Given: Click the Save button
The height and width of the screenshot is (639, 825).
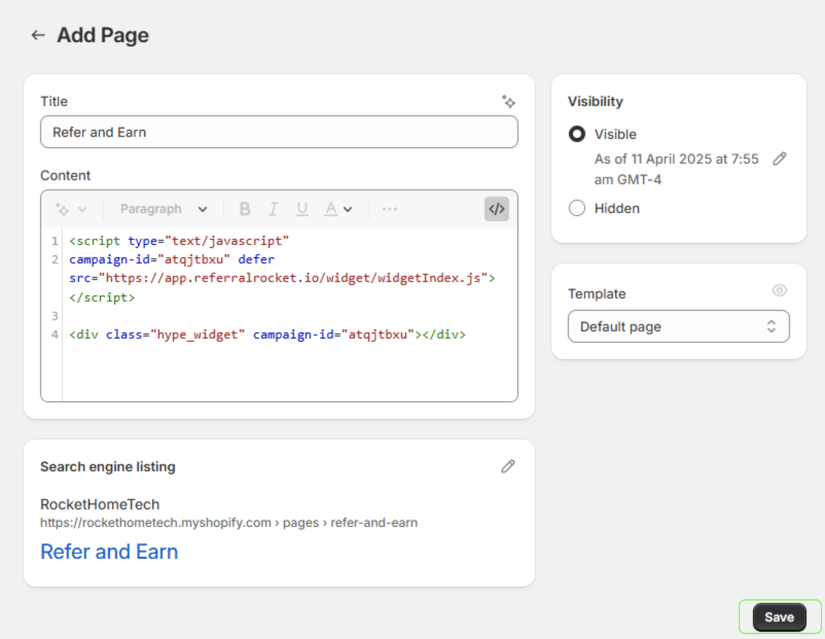Looking at the screenshot, I should click(779, 617).
